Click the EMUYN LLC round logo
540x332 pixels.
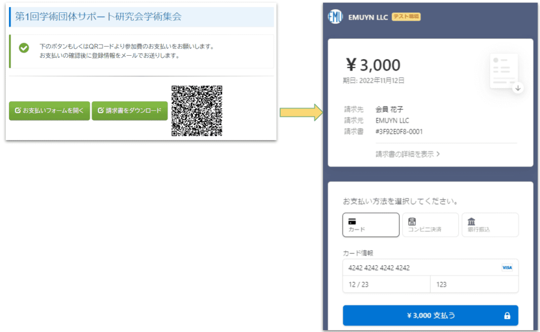[x=335, y=17]
